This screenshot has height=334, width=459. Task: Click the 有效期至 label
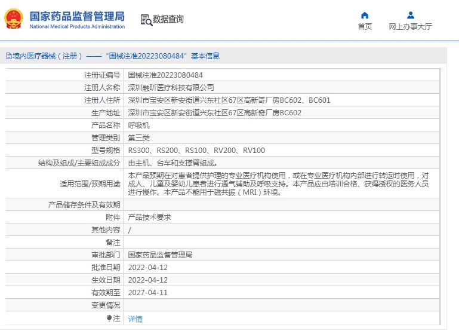coord(106,293)
